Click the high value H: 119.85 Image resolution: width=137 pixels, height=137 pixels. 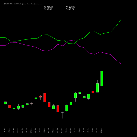tap(71, 7)
